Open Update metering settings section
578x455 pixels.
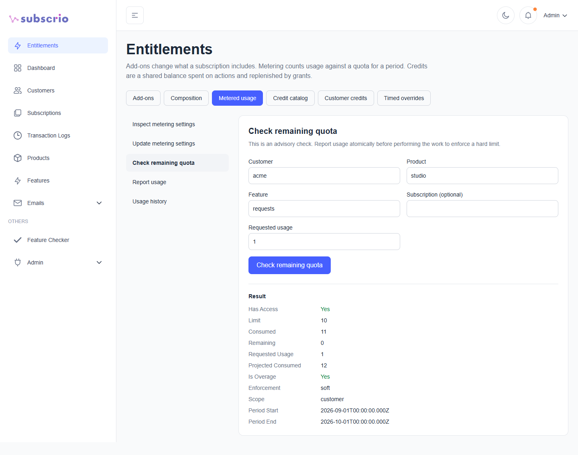click(177, 143)
